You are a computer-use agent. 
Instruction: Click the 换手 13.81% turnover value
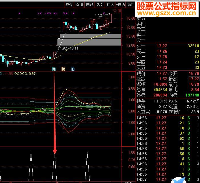[x=161, y=101]
